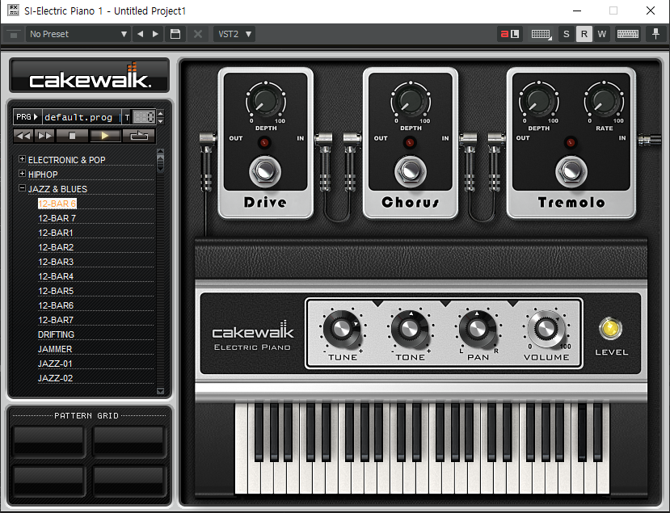Save preset with floppy disk icon
This screenshot has height=513, width=670.
tap(175, 34)
